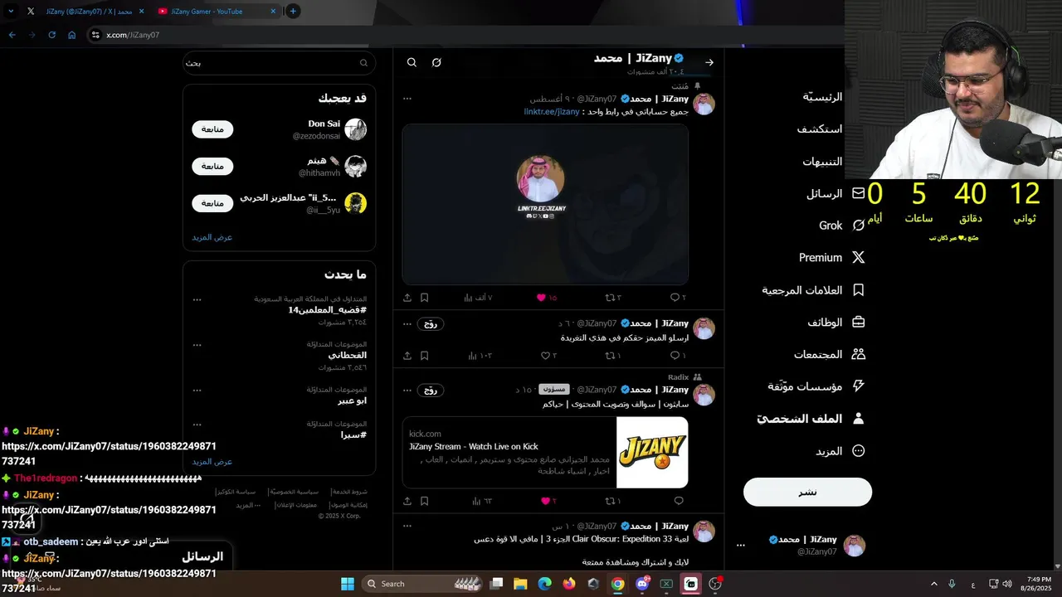The height and width of the screenshot is (597, 1062).
Task: Follow عبدالعزيز الحربي with متابعة button
Action: tap(212, 203)
